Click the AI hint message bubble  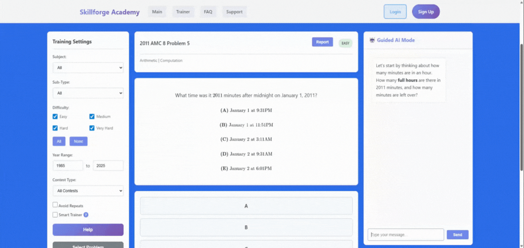click(409, 80)
